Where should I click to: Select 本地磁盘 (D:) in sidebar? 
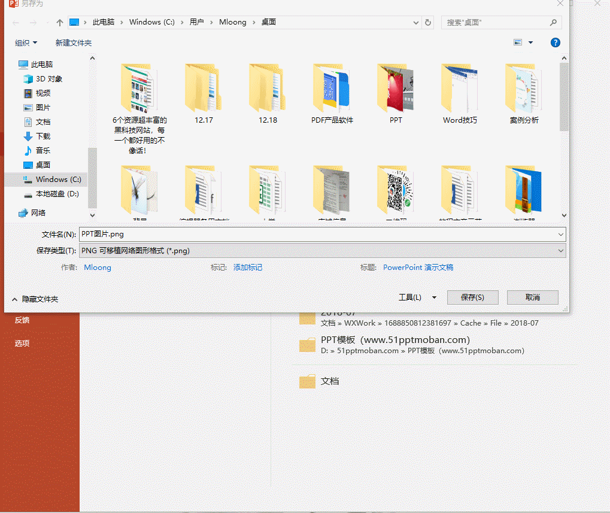coord(57,194)
